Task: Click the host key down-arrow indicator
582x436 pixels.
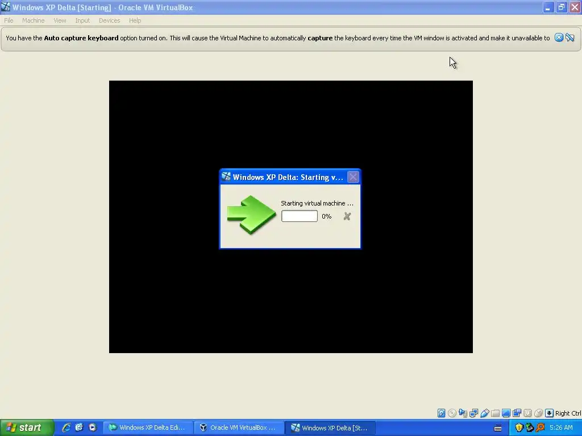Action: 550,413
